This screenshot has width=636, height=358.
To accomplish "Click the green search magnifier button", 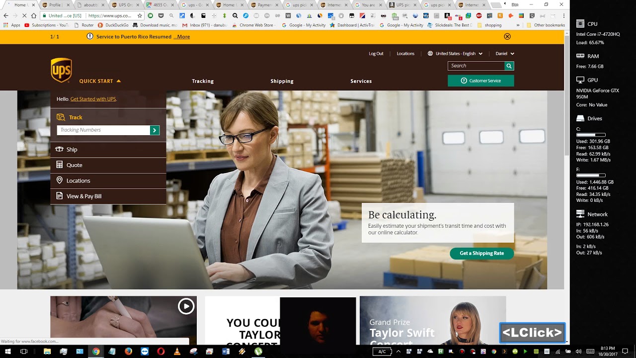I will [x=509, y=66].
